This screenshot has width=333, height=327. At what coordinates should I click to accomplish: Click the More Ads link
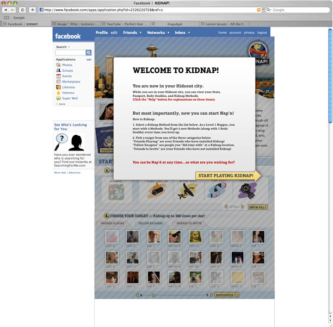click(60, 173)
